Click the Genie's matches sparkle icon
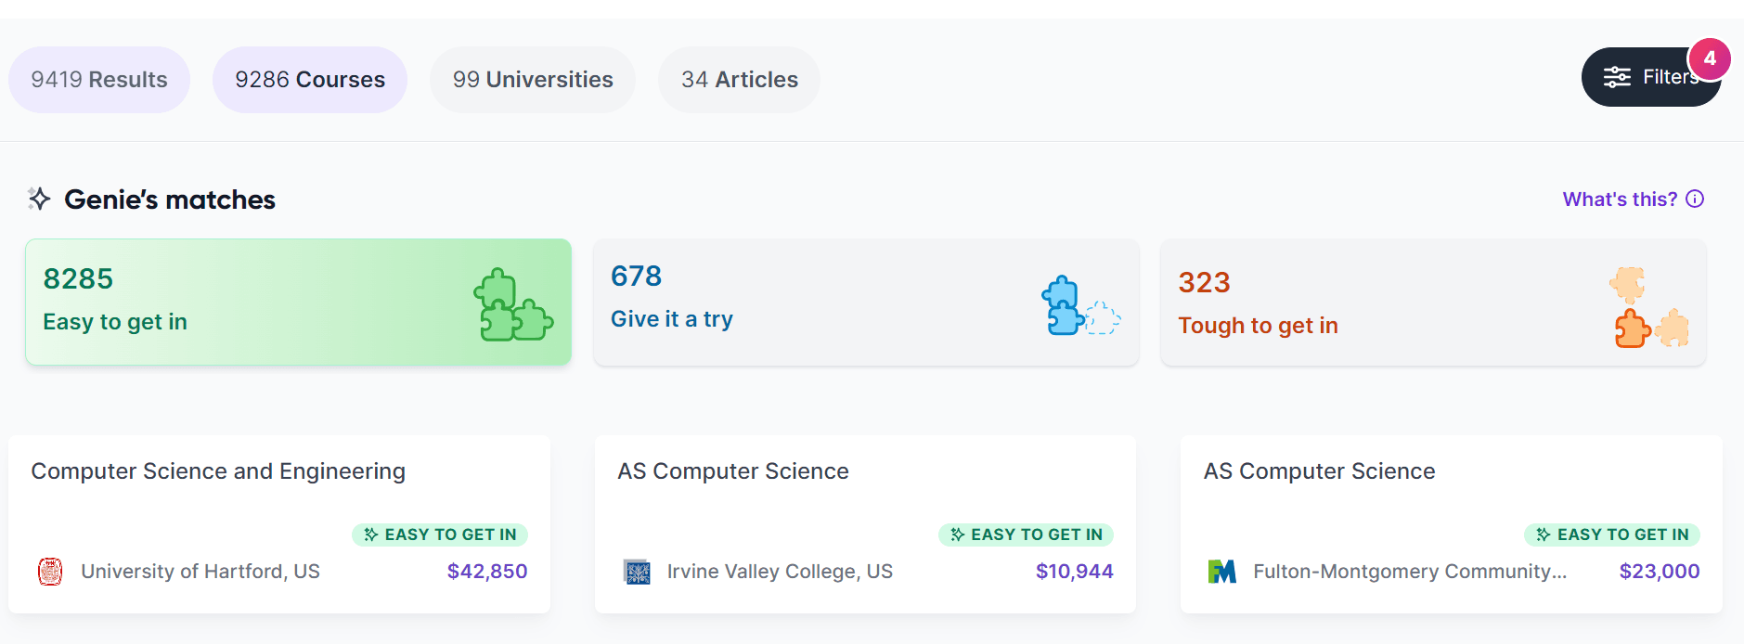Viewport: 1744px width, 644px height. [x=39, y=199]
